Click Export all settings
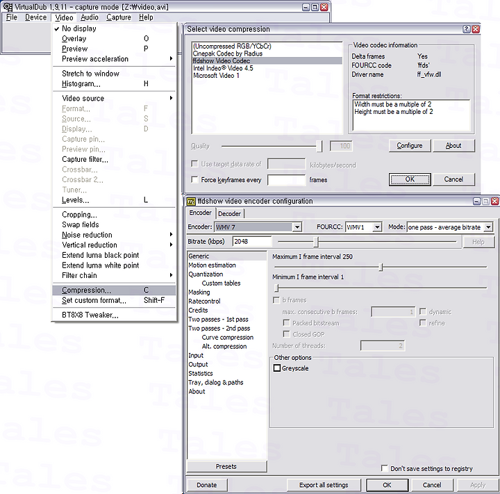Screen dimensions: 500x494 coord(324,485)
